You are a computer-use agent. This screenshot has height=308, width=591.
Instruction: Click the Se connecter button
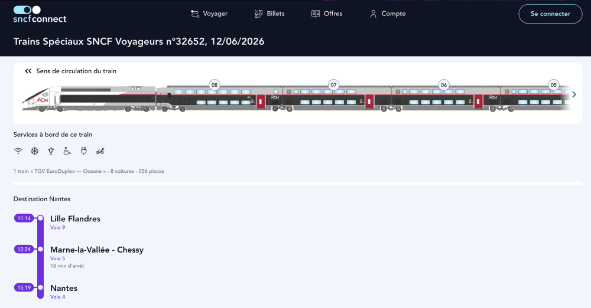coord(550,14)
